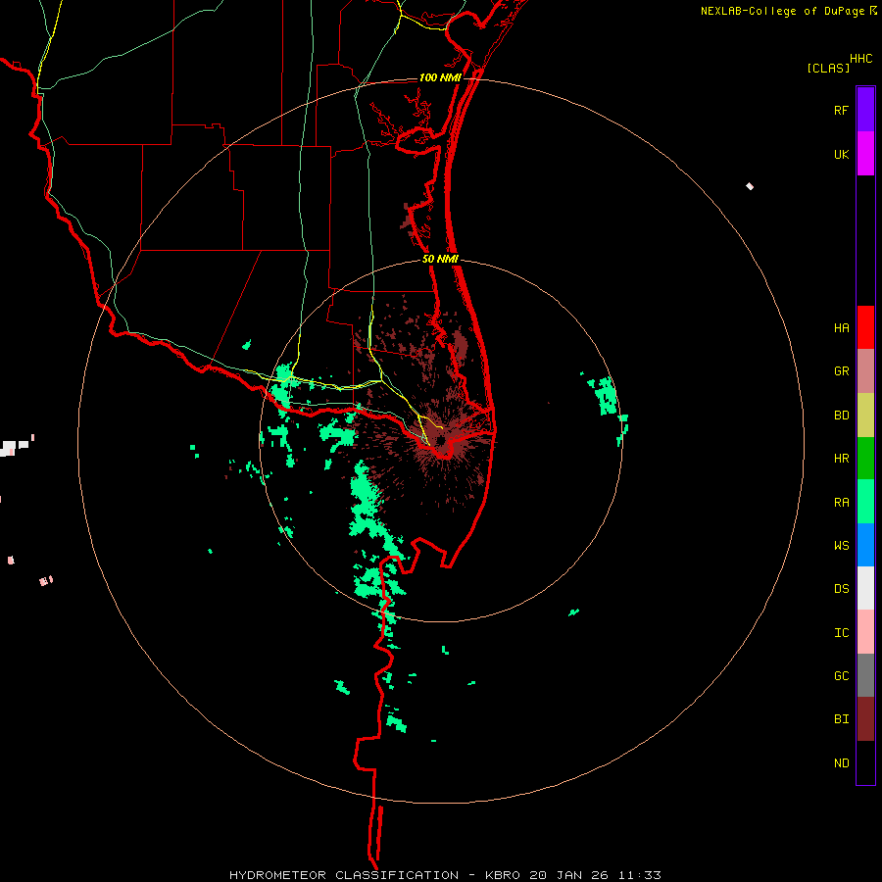Click the BD legend label

841,416
